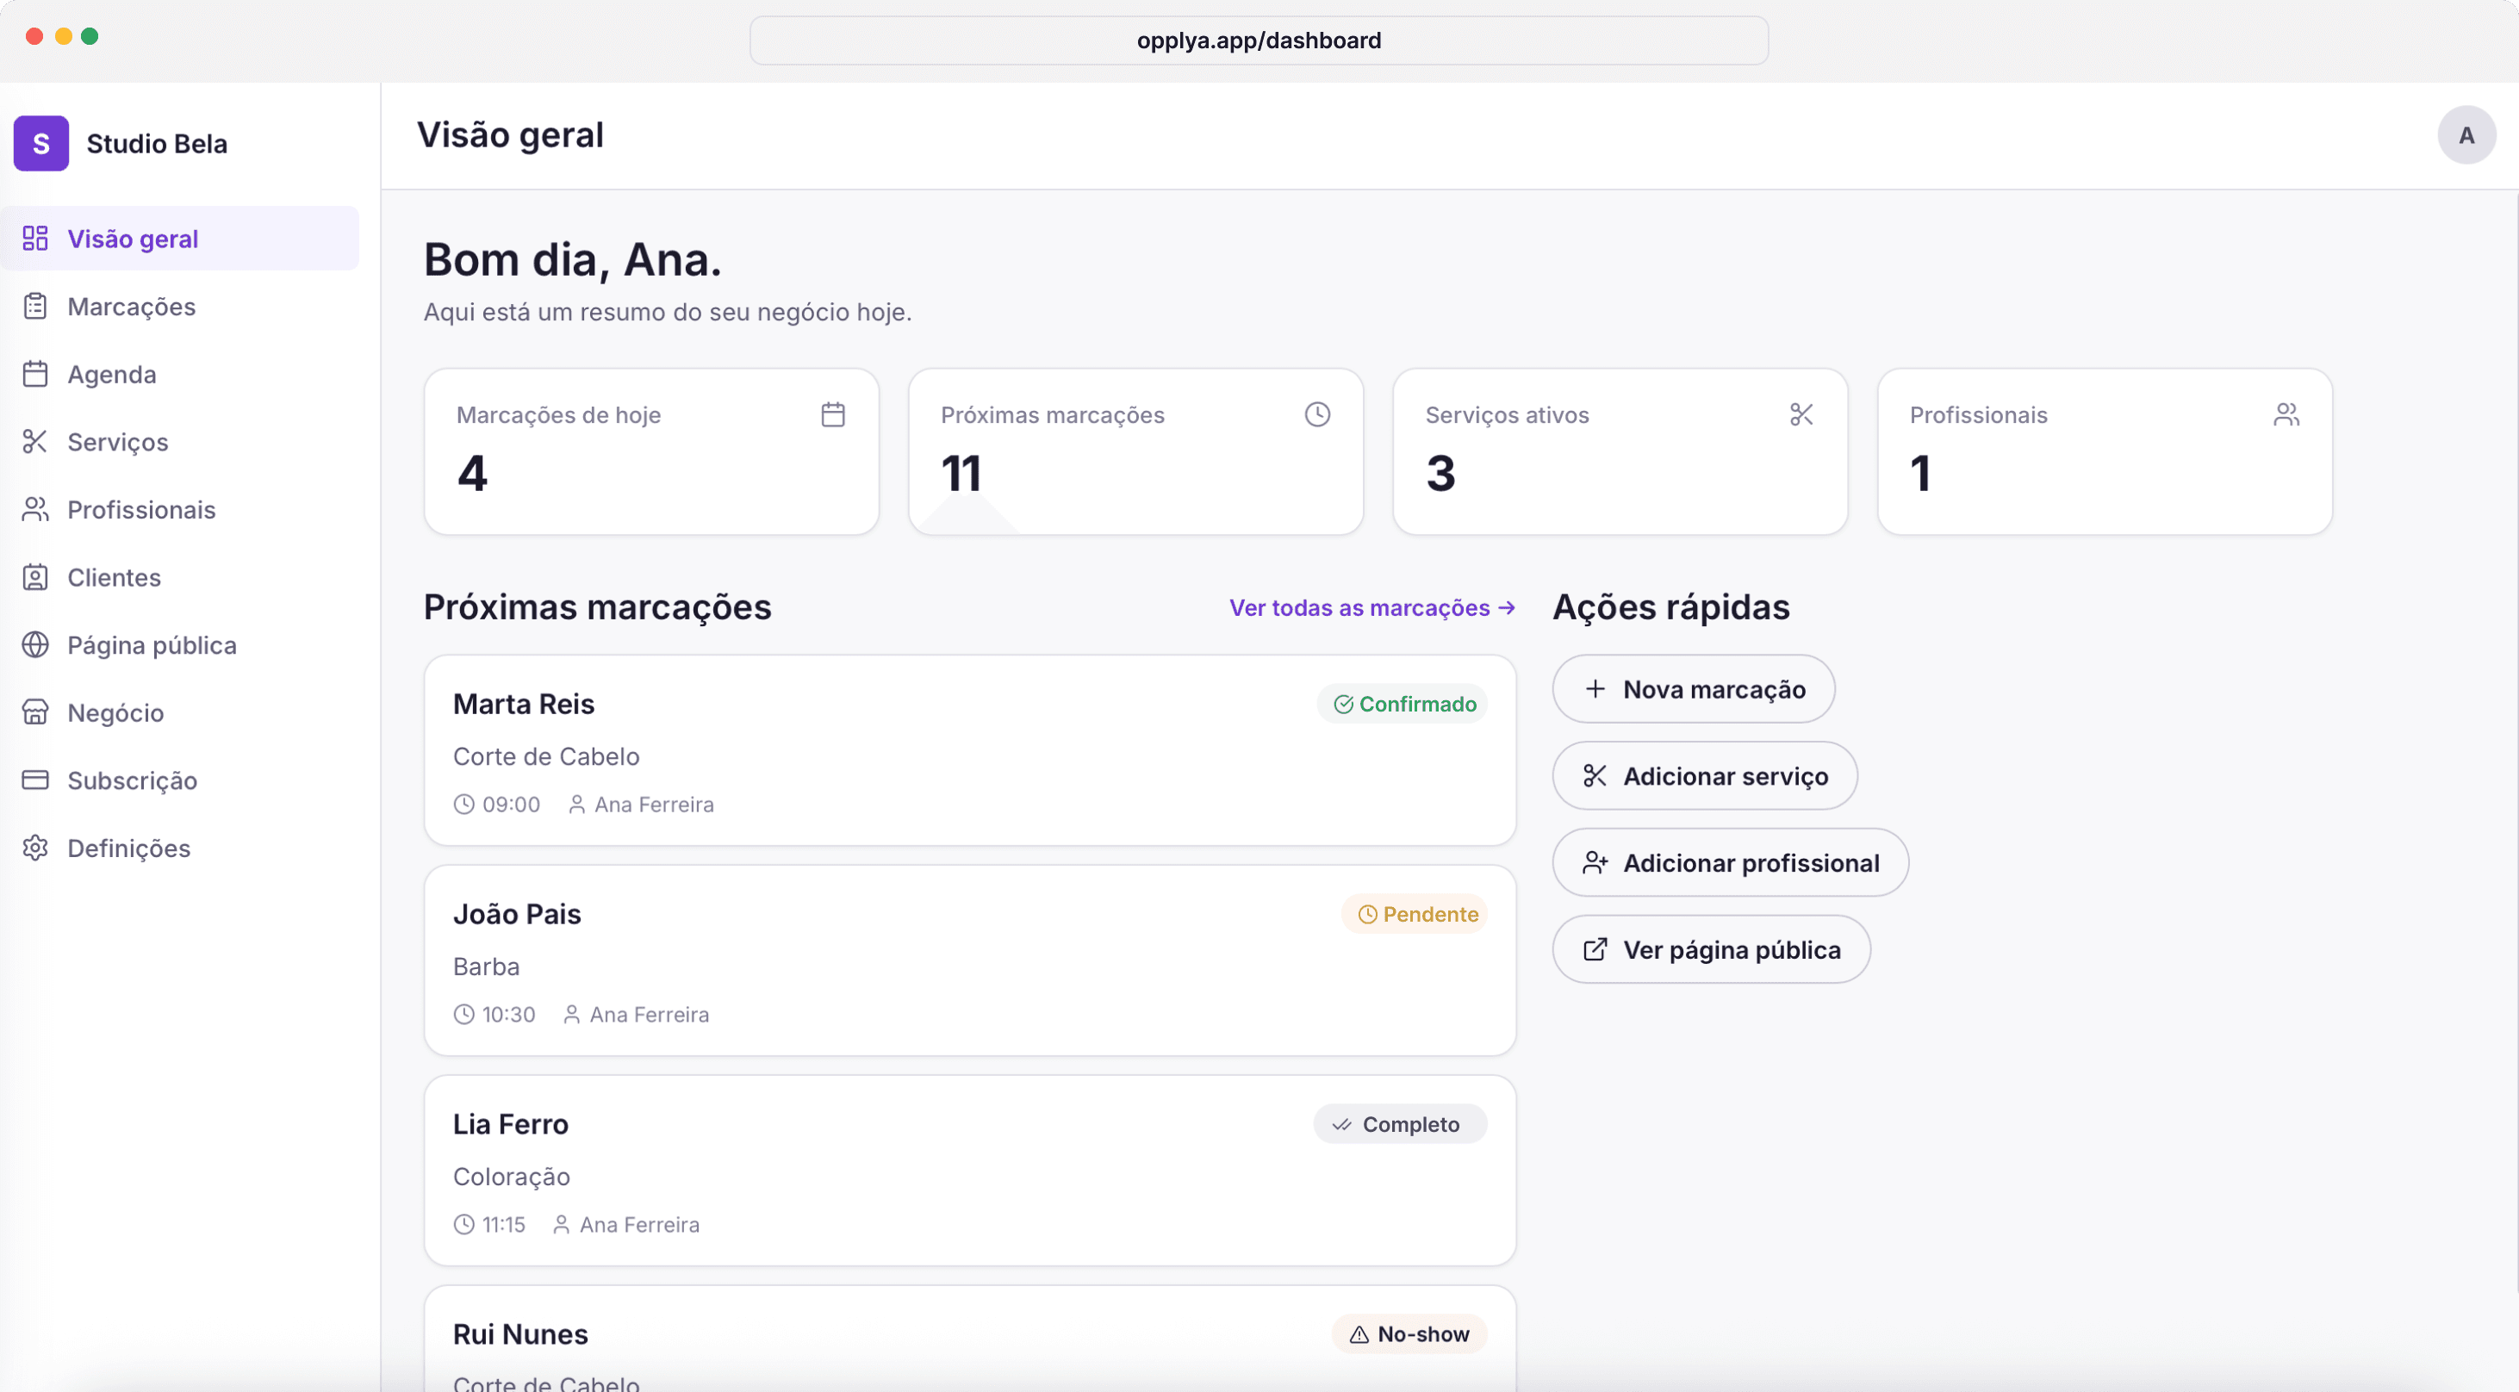Image resolution: width=2519 pixels, height=1392 pixels.
Task: Click the Adicionar serviço button
Action: point(1704,776)
